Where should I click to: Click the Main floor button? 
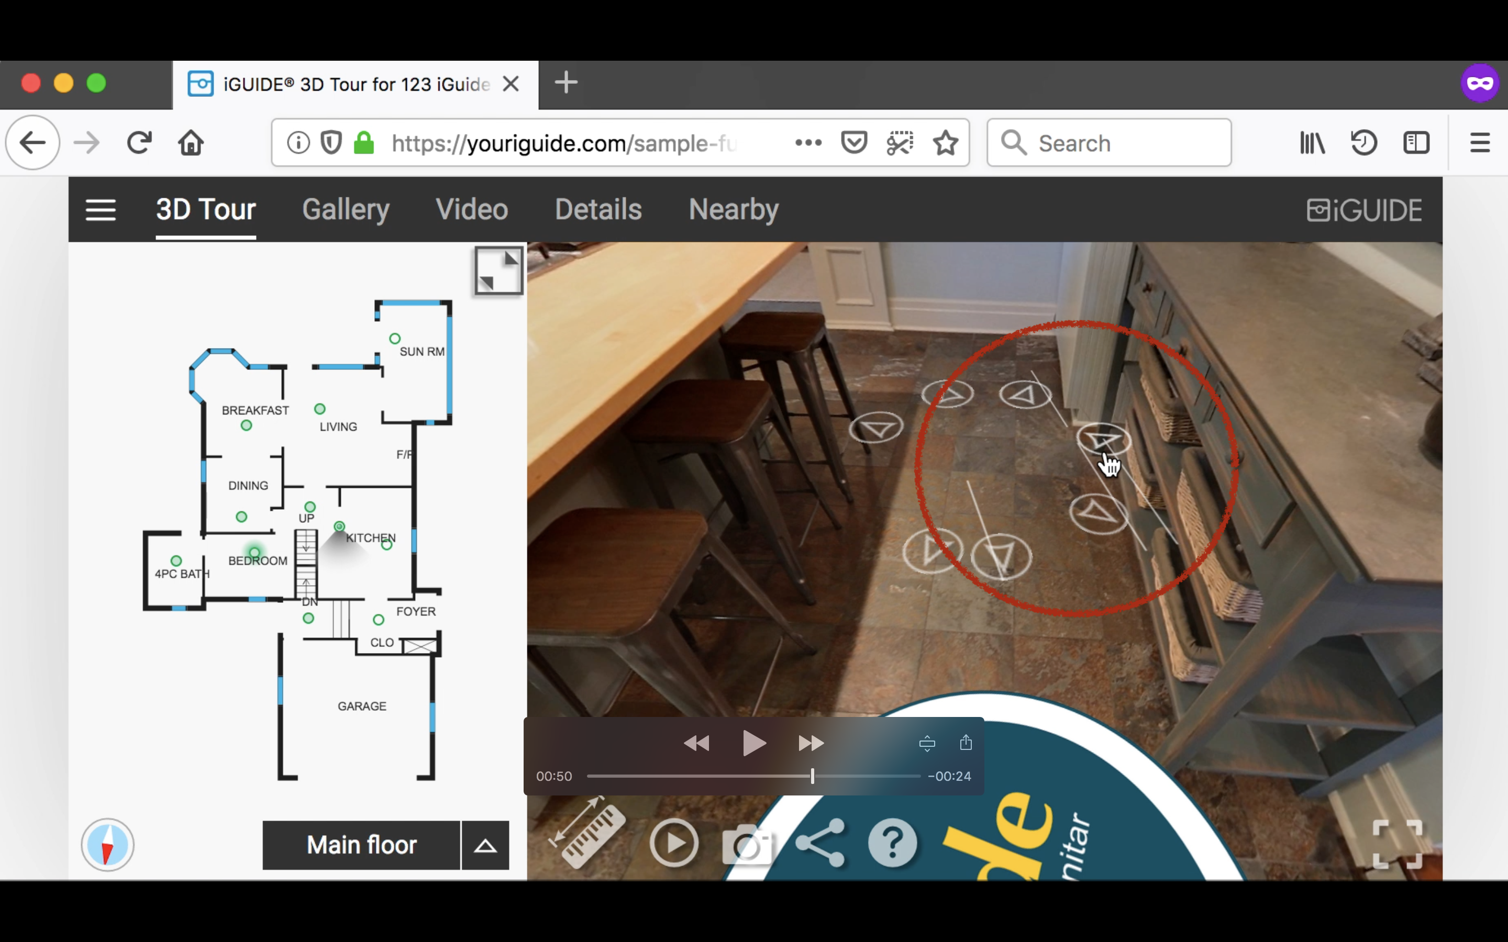pyautogui.click(x=361, y=845)
